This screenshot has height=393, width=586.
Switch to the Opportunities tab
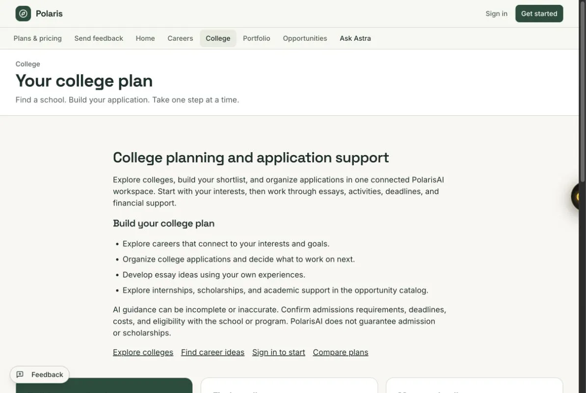(x=305, y=38)
